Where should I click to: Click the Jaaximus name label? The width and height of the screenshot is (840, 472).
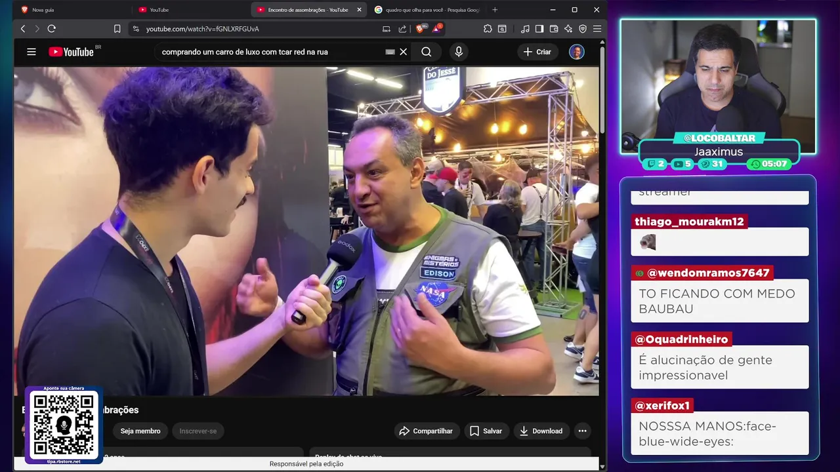(x=719, y=151)
